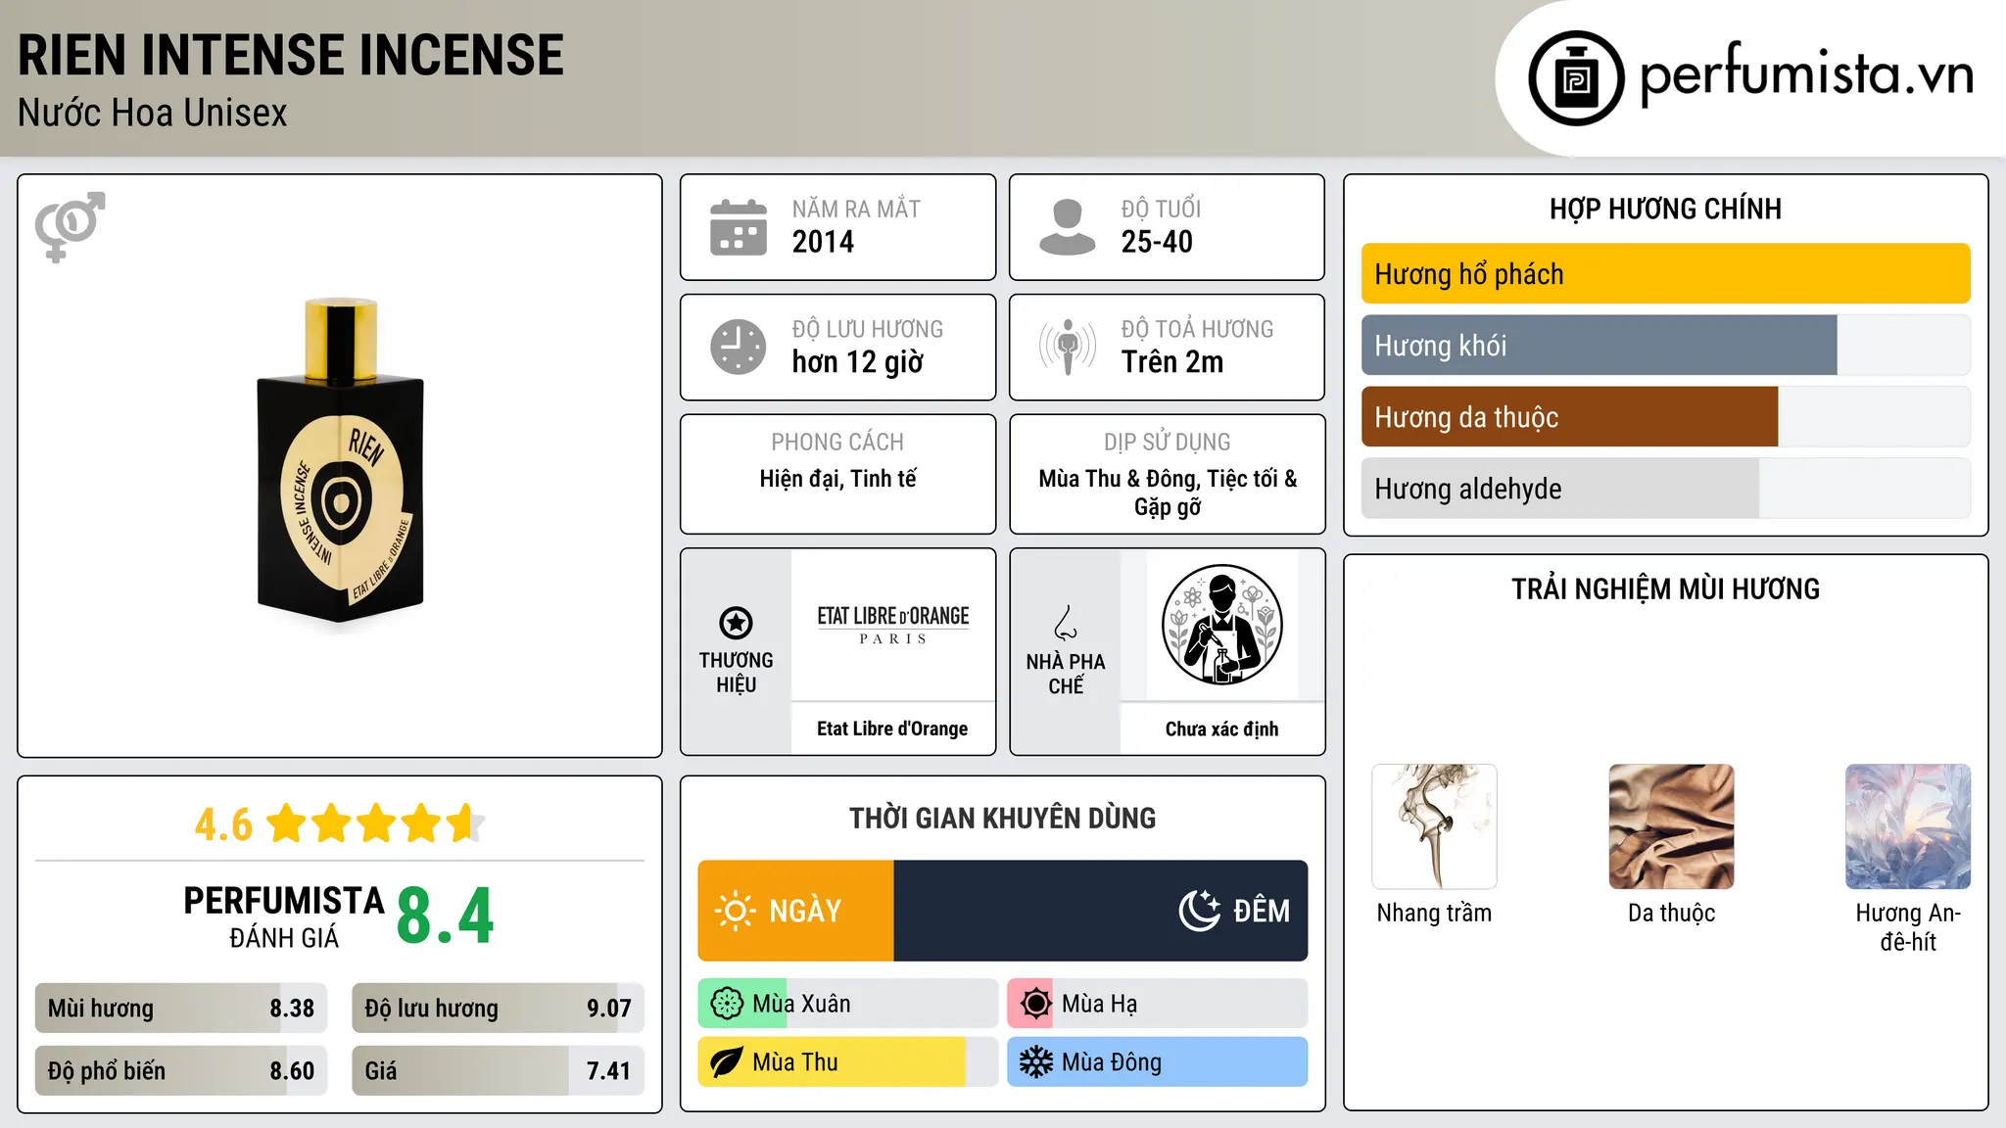Click the age range 25-40

1157,242
